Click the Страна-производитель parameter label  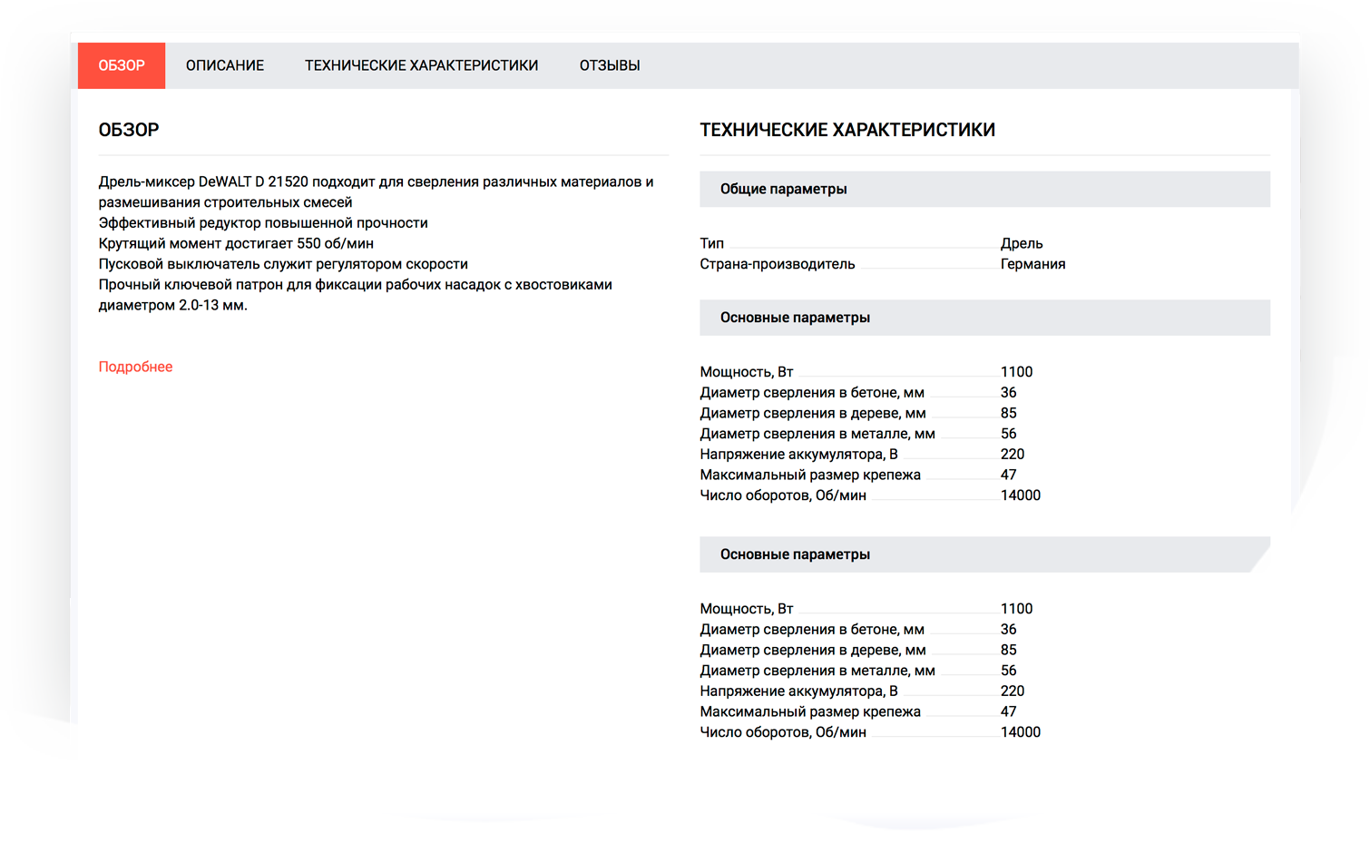[x=778, y=264]
